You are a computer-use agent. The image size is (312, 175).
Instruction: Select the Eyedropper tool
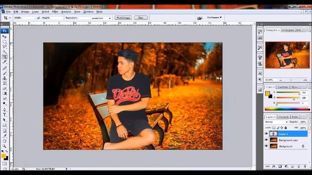click(x=4, y=136)
